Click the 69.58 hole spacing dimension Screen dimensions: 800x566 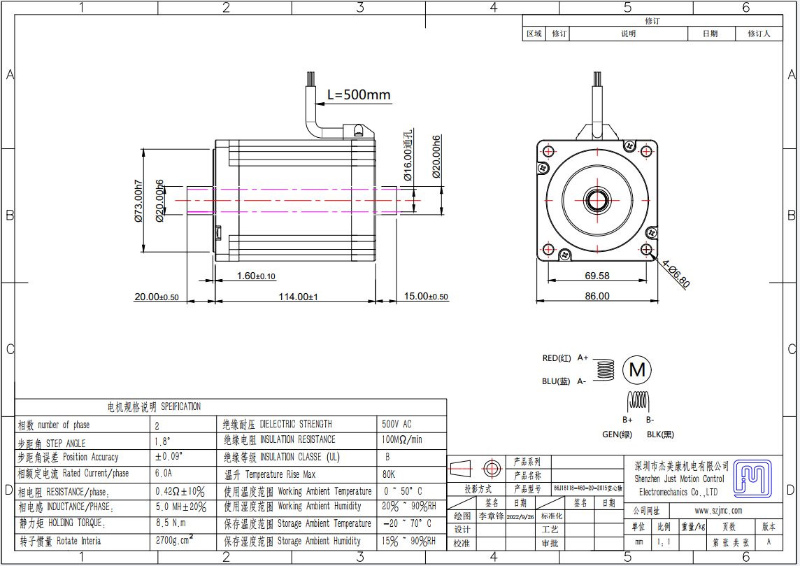pos(597,276)
